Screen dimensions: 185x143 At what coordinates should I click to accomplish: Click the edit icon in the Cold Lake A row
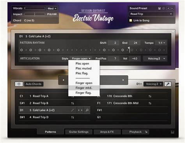73,110
